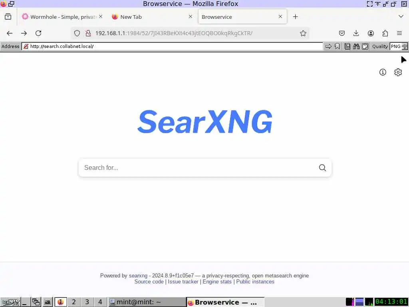Open window list taskbar icon
409x307 pixels.
[36, 302]
